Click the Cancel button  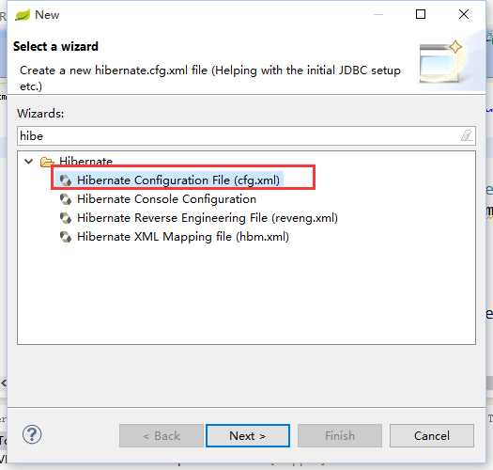(x=432, y=435)
